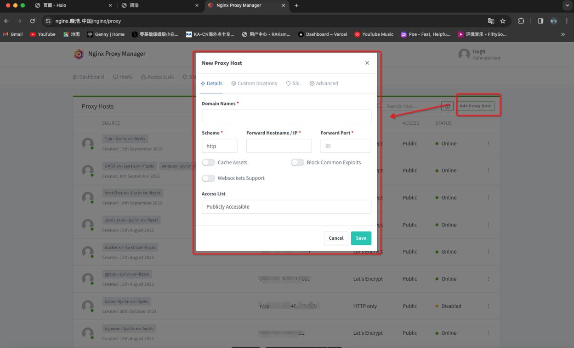Open the Hugh Administrator user menu
The height and width of the screenshot is (348, 574).
tap(479, 55)
